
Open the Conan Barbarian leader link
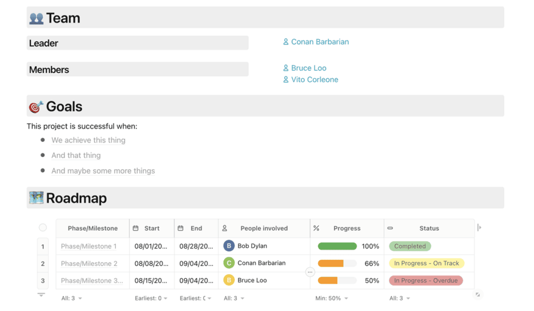tap(320, 42)
